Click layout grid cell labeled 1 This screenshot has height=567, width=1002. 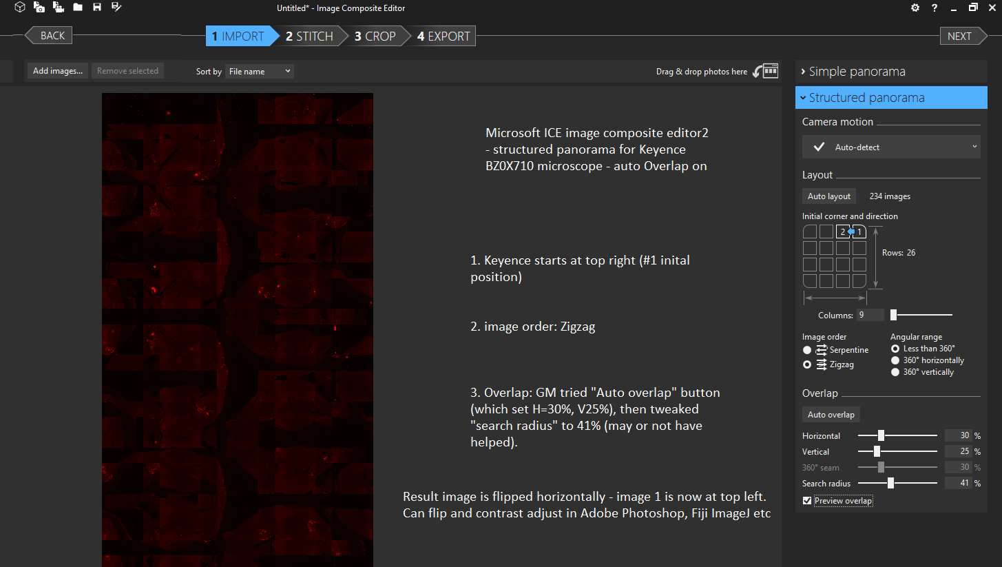point(859,231)
